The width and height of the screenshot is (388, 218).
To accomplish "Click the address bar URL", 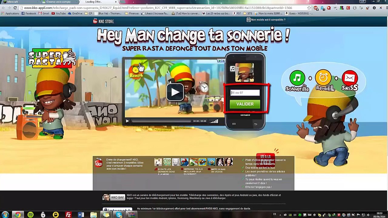I will coord(158,8).
